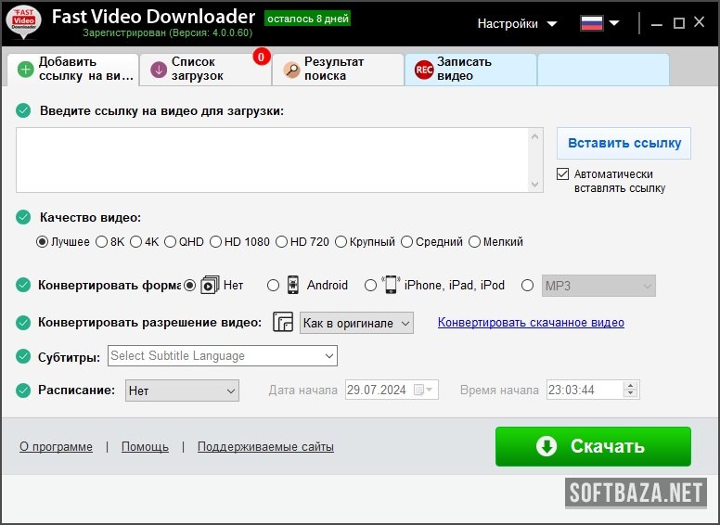Select the HD 1080 quality option
720x525 pixels.
click(x=216, y=242)
